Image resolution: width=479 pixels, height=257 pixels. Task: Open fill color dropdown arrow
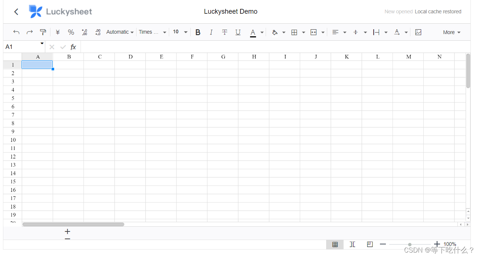click(x=284, y=33)
